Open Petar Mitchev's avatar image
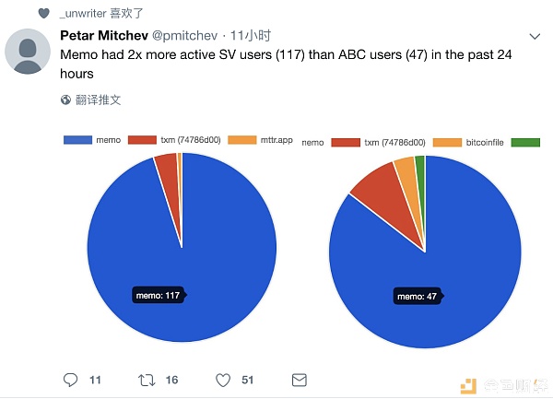Viewport: 553px width, 399px height. click(x=28, y=52)
